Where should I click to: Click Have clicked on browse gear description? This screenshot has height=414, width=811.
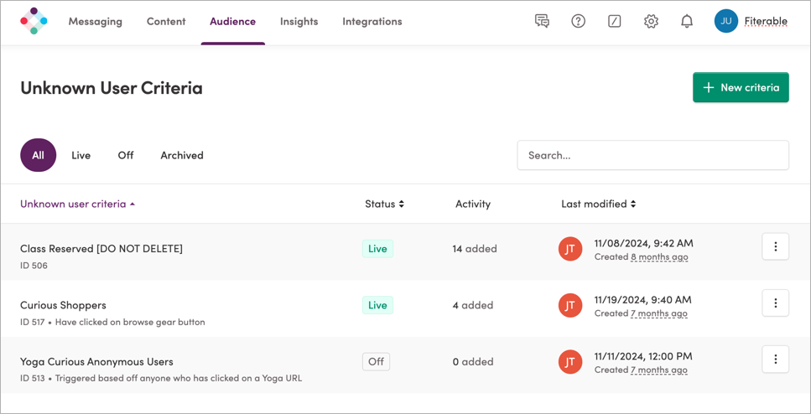pyautogui.click(x=130, y=322)
